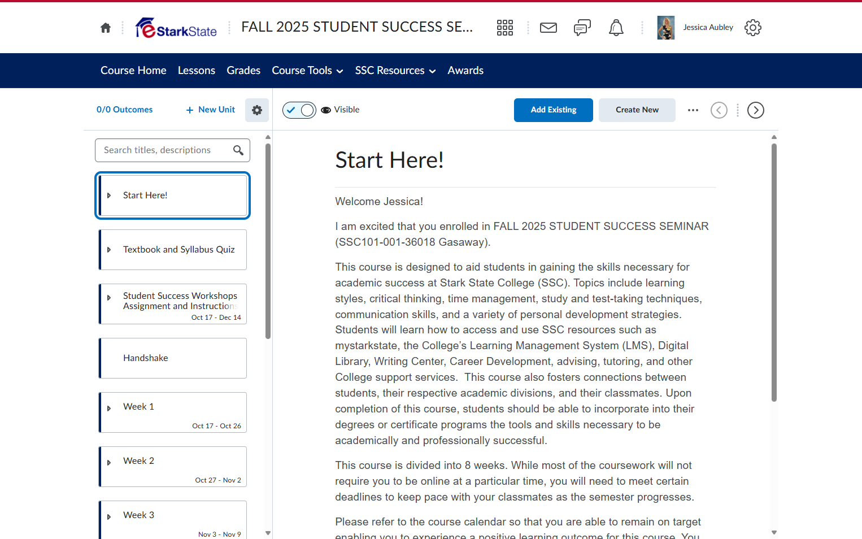Go to the next content item arrow
Screen dimensions: 862x539
click(x=756, y=110)
